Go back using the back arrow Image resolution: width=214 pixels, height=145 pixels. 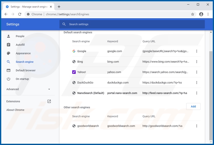pyautogui.click(x=6, y=14)
